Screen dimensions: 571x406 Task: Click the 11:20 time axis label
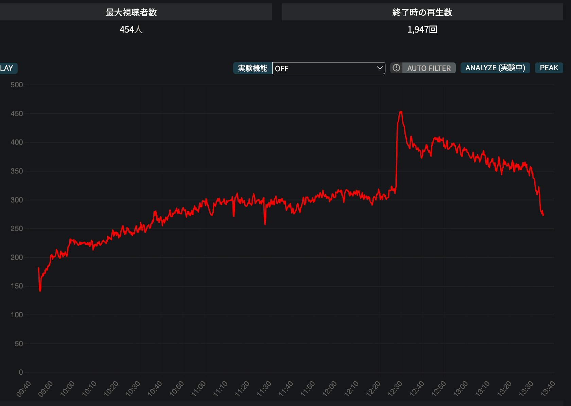click(x=242, y=389)
